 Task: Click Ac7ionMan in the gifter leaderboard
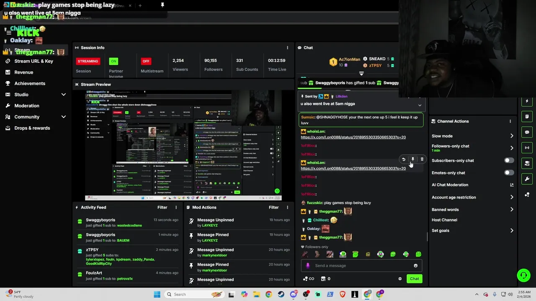tap(349, 59)
